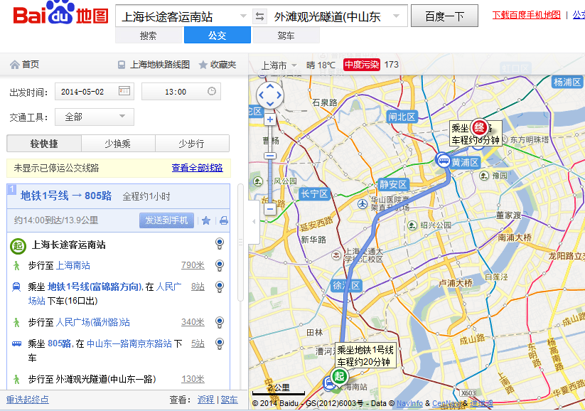The image size is (585, 411).
Task: Click the map zoom slider track
Action: tap(270, 164)
